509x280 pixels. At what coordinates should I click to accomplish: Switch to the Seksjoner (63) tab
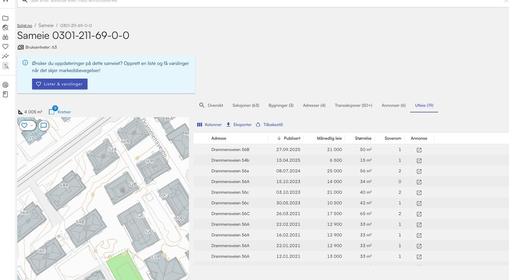[x=246, y=105]
